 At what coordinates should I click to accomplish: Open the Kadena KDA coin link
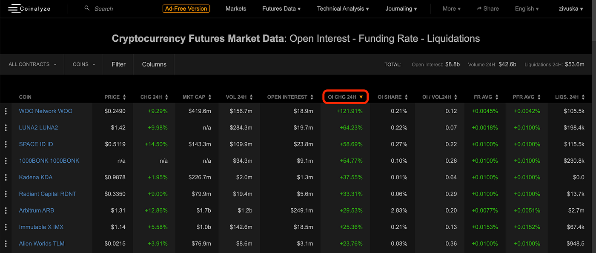click(x=36, y=178)
